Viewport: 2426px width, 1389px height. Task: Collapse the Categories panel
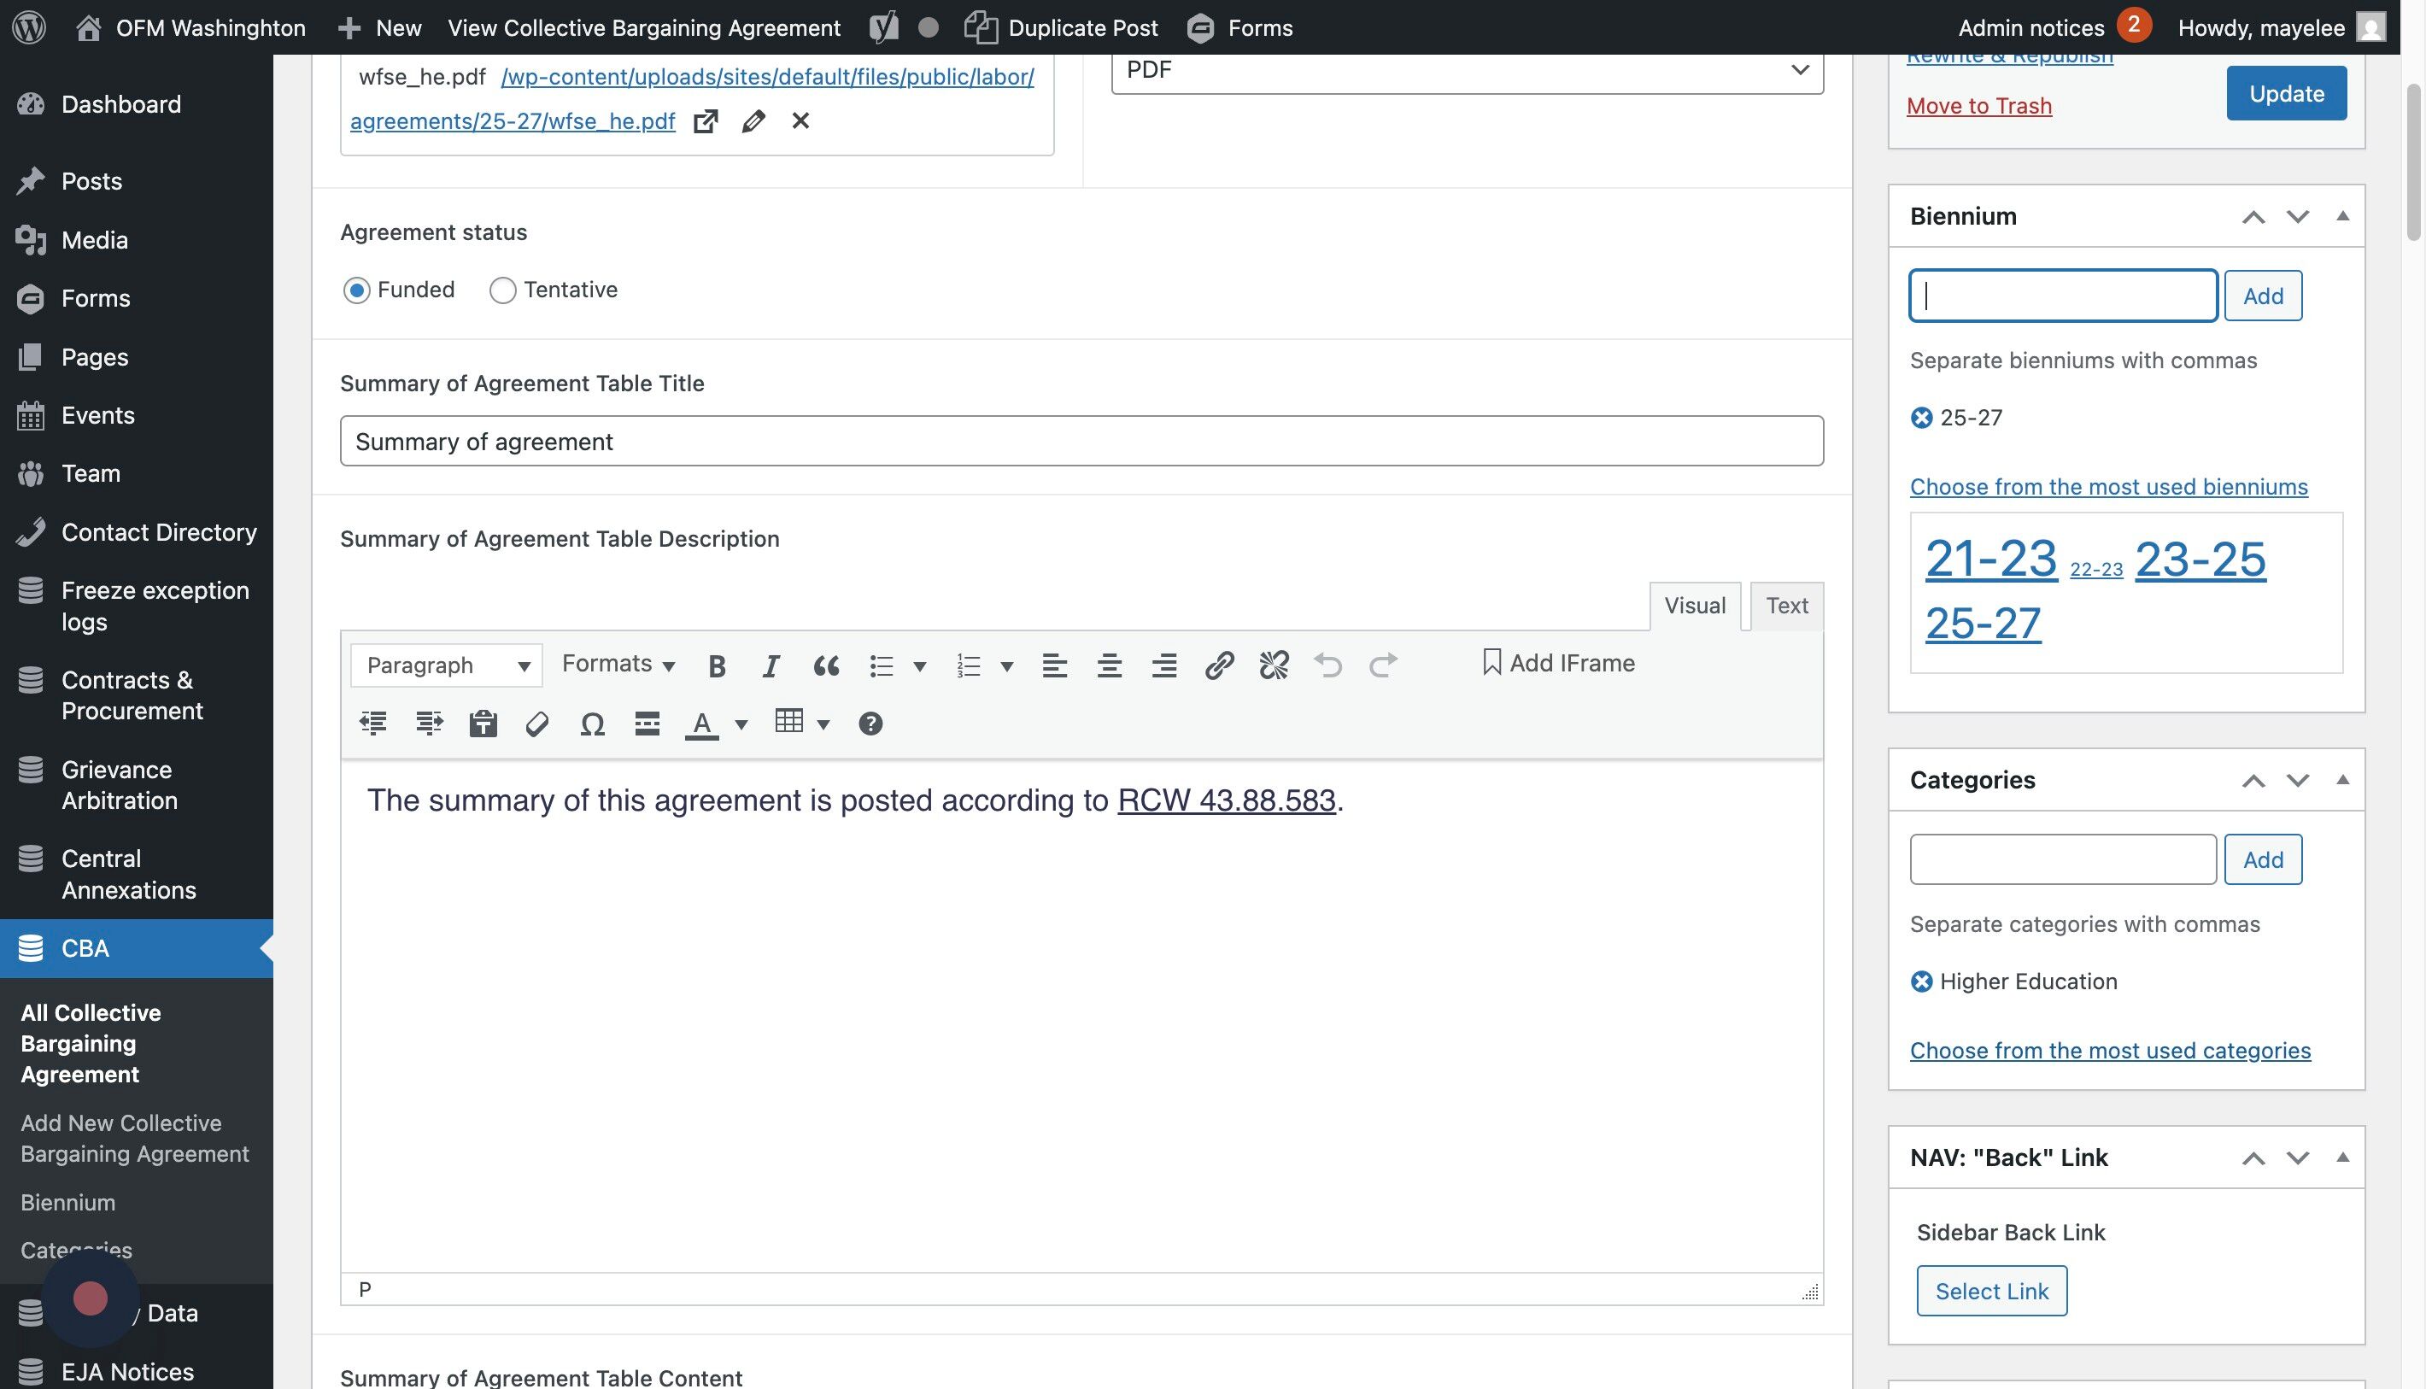(x=2341, y=781)
